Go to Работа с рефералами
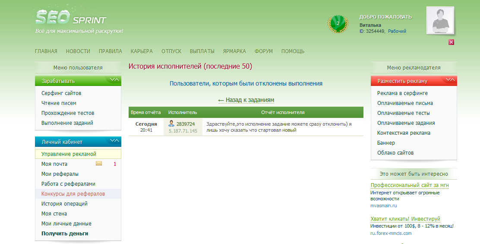Image resolution: width=480 pixels, height=244 pixels. click(x=68, y=184)
